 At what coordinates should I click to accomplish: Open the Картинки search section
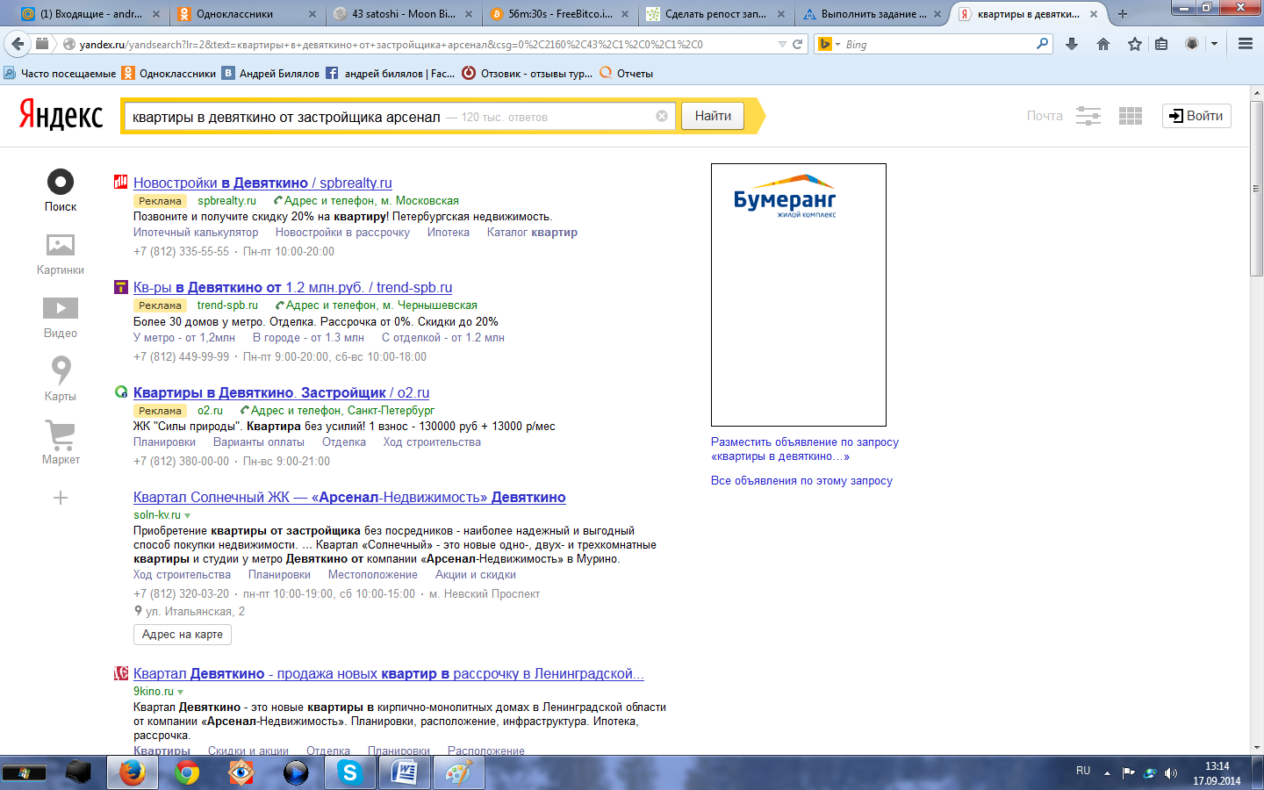point(61,255)
